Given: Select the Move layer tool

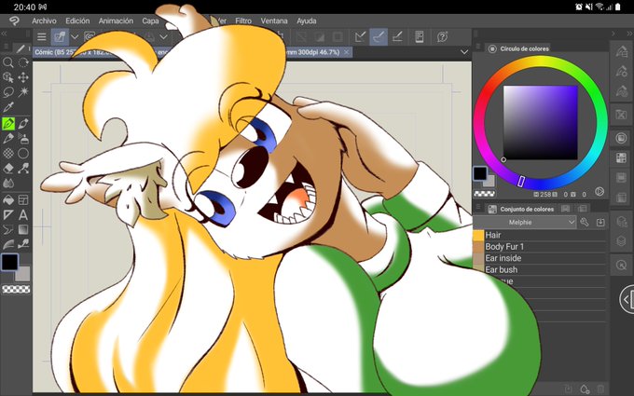Looking at the screenshot, I should click(23, 77).
